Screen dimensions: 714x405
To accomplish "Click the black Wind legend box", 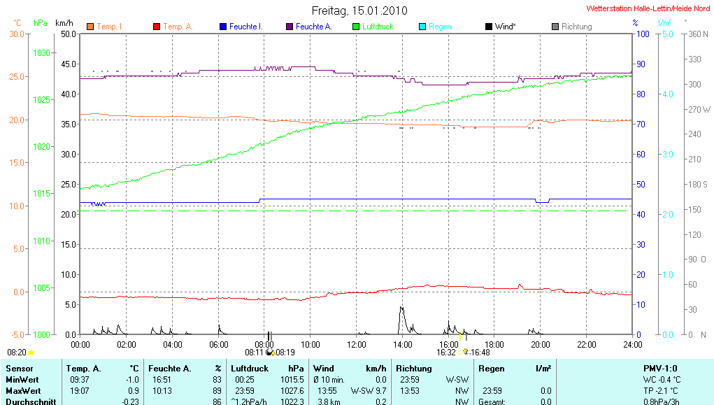I will pos(488,27).
